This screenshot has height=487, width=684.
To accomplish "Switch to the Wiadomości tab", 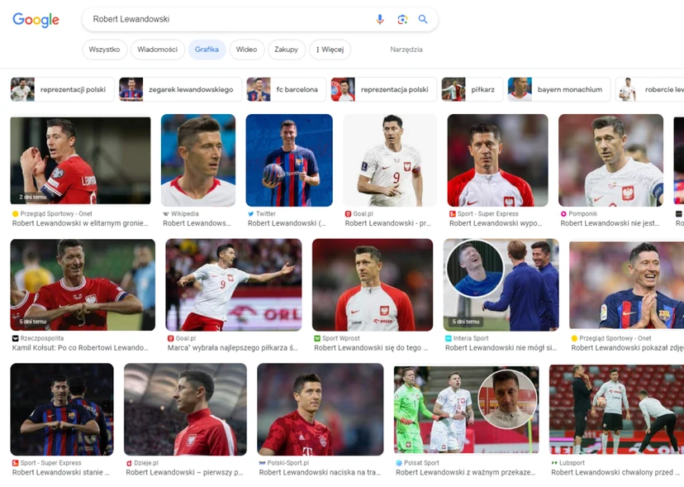I will click(x=158, y=50).
